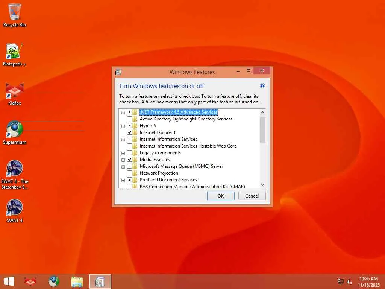Screen dimensions: 385x289
Task: Uncheck the Internet Explorer 11 checkbox
Action: point(129,132)
